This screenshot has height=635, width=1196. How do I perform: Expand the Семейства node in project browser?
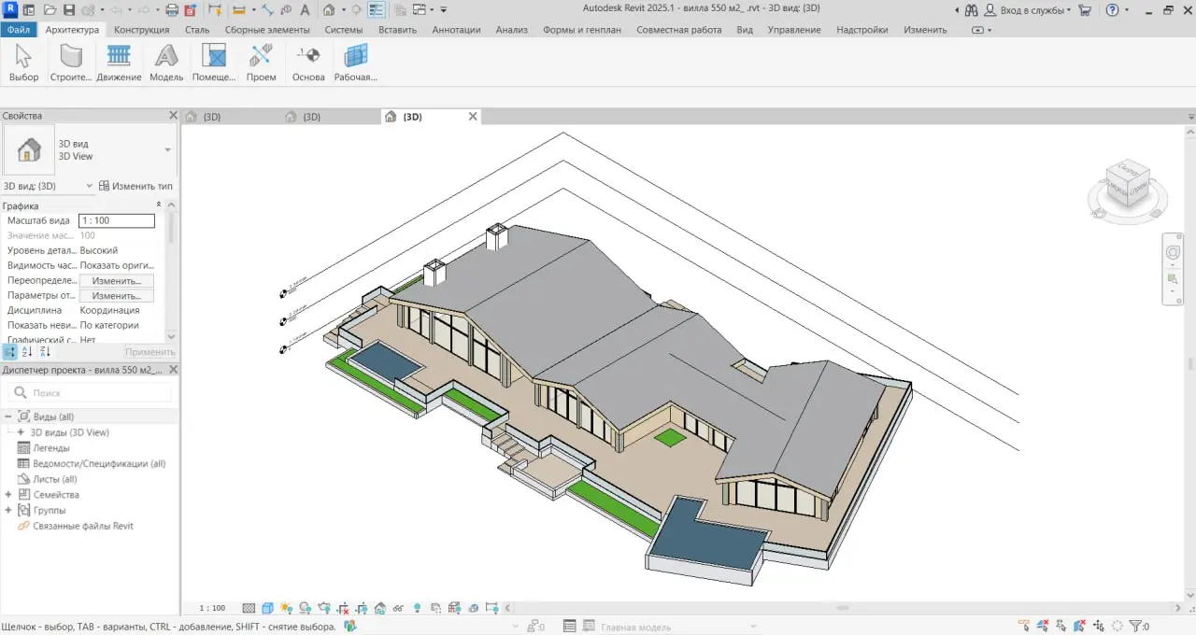tap(9, 494)
